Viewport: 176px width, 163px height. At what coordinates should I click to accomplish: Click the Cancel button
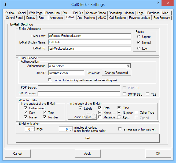point(18,154)
